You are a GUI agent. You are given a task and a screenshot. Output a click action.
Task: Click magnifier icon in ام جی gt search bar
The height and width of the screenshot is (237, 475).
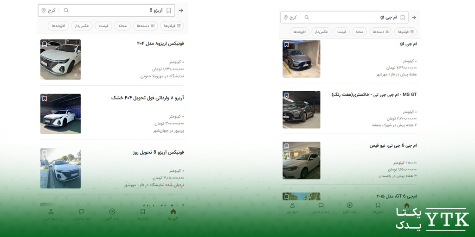[307, 18]
